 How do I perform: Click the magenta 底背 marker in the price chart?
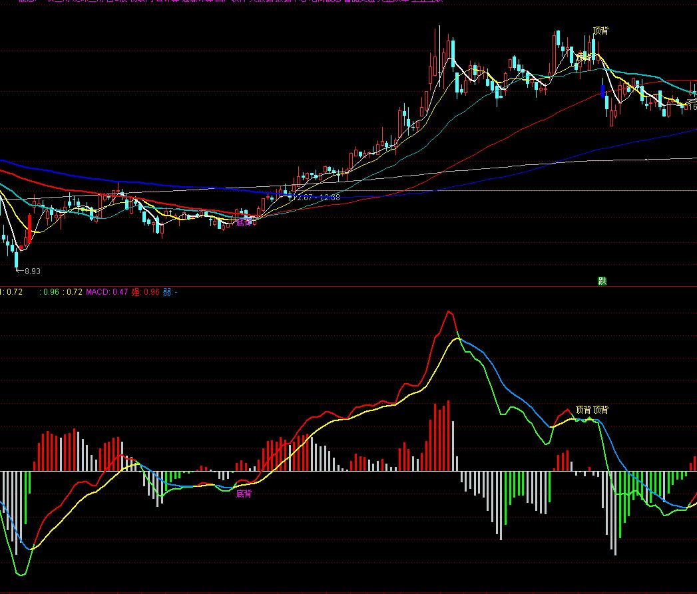(x=244, y=222)
